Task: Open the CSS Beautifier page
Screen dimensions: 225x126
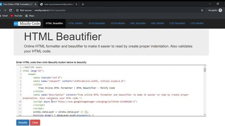Action: coord(177,23)
